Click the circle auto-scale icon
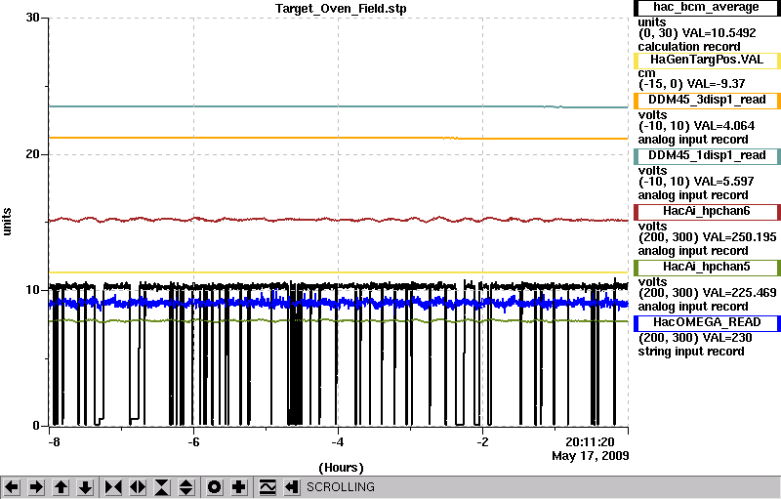This screenshot has height=499, width=781. 214,487
